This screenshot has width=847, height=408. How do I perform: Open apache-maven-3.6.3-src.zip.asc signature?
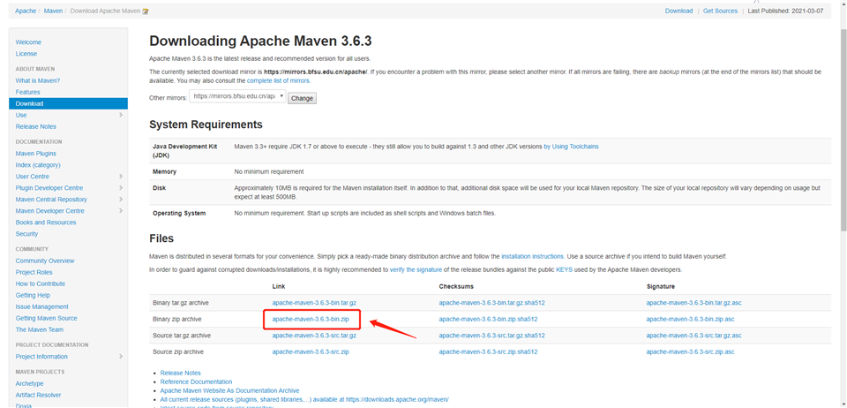pos(690,351)
